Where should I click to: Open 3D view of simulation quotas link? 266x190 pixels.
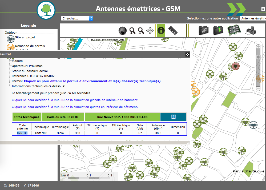(x=75, y=107)
